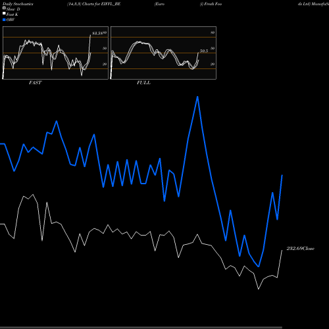The image size is (329, 329).
Task: Open the FAST stochastic chart thumbnail
Action: pyautogui.click(x=55, y=53)
